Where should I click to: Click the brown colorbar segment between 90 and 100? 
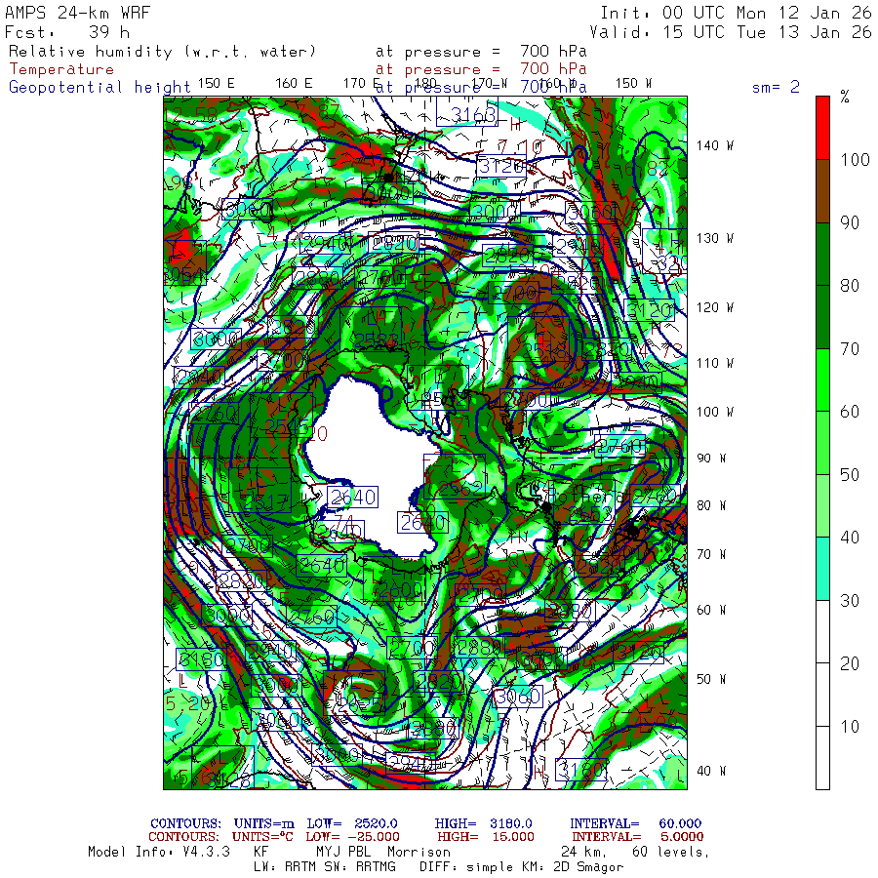tap(822, 191)
